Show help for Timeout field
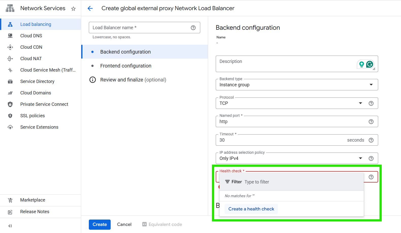This screenshot has height=233, width=401. [x=371, y=140]
